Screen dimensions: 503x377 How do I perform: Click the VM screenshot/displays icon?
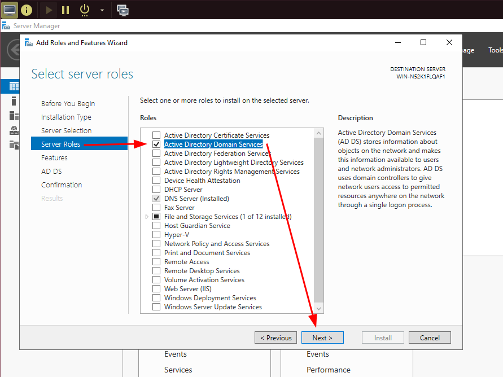[123, 10]
